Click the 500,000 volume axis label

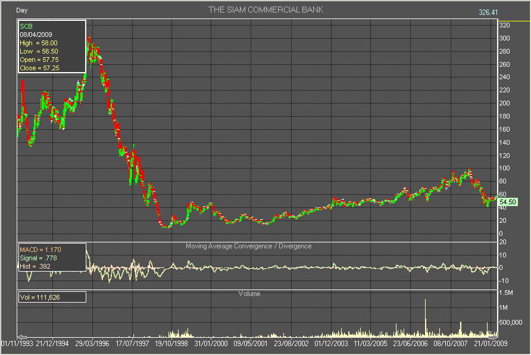coord(511,322)
